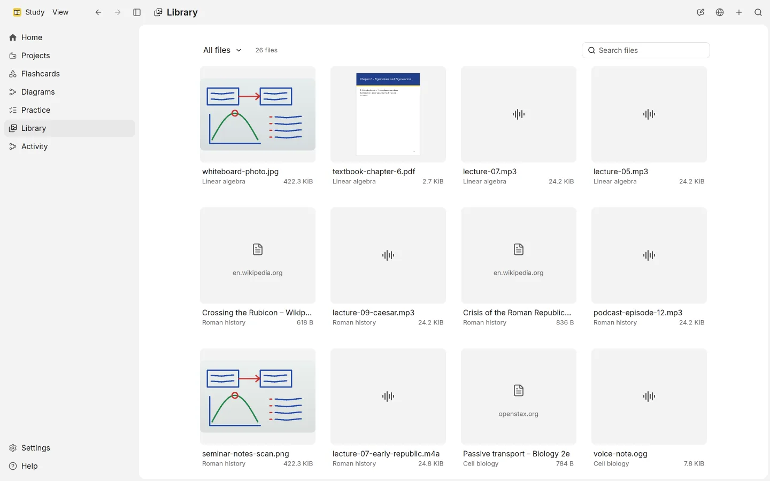Screen dimensions: 770x481
Task: Open whiteboard-photo.jpg thumbnail
Action: coord(258,114)
